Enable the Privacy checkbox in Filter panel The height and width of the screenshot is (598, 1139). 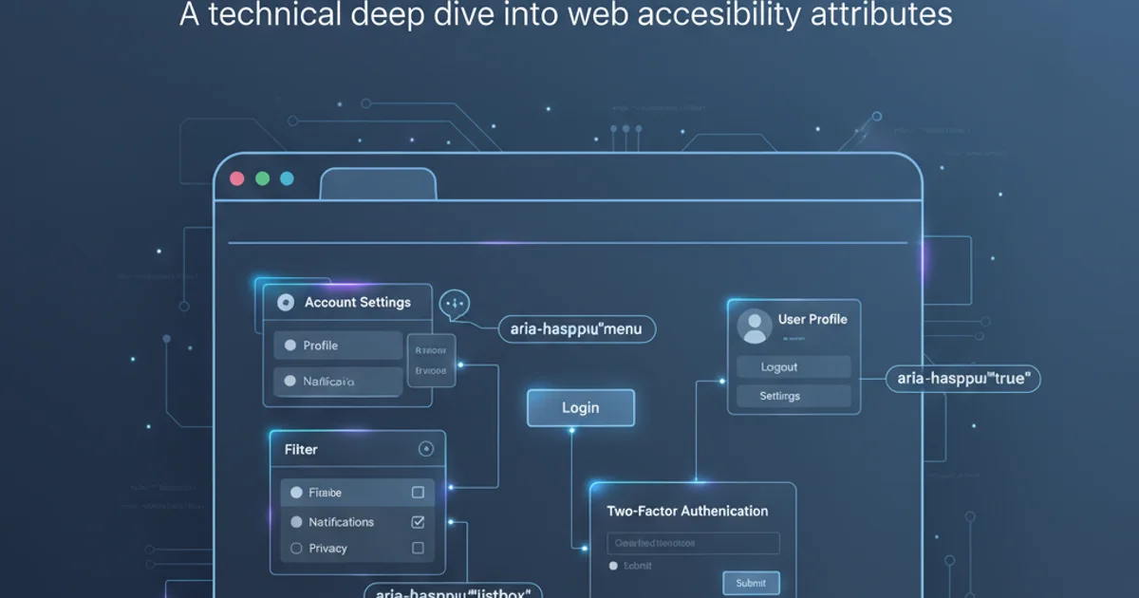click(418, 548)
